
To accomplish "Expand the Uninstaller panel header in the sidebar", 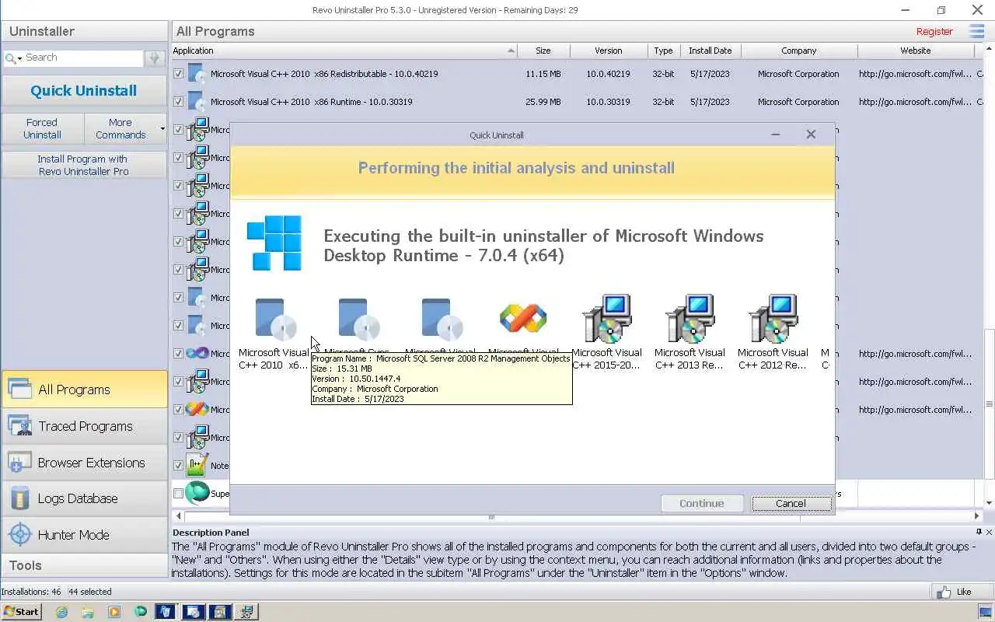I will tap(84, 31).
